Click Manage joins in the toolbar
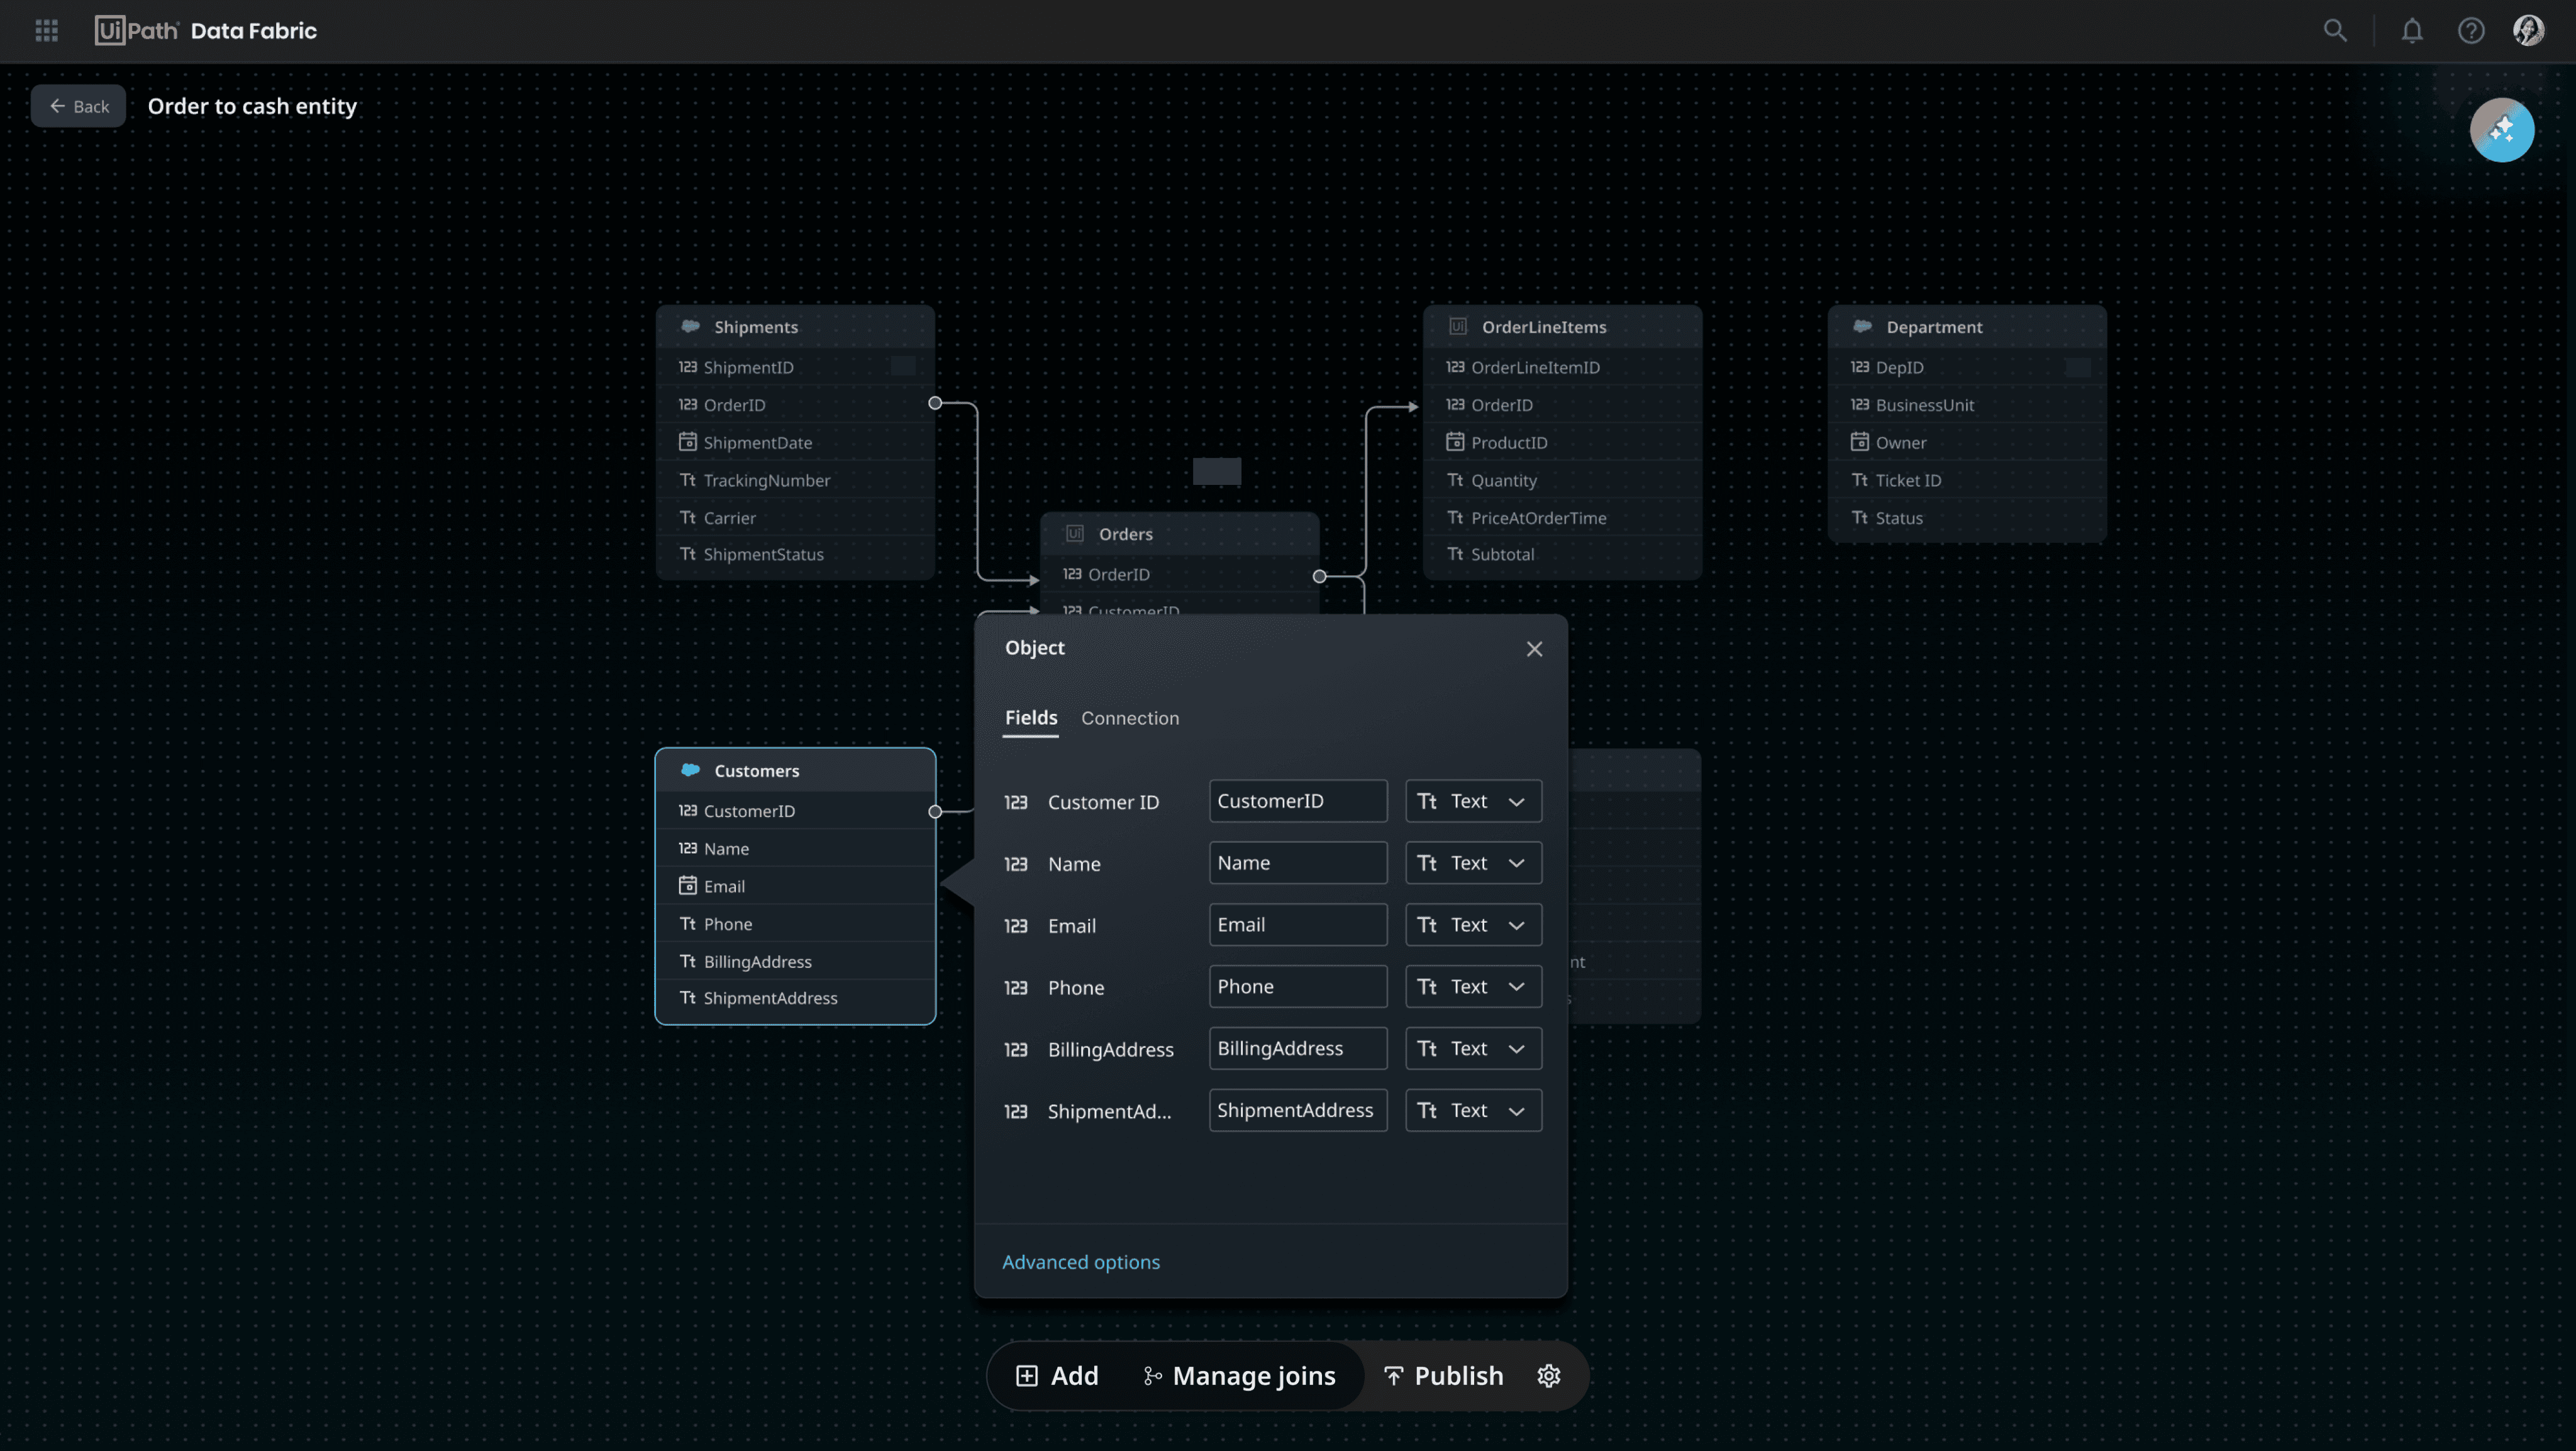This screenshot has height=1451, width=2576. 1239,1376
